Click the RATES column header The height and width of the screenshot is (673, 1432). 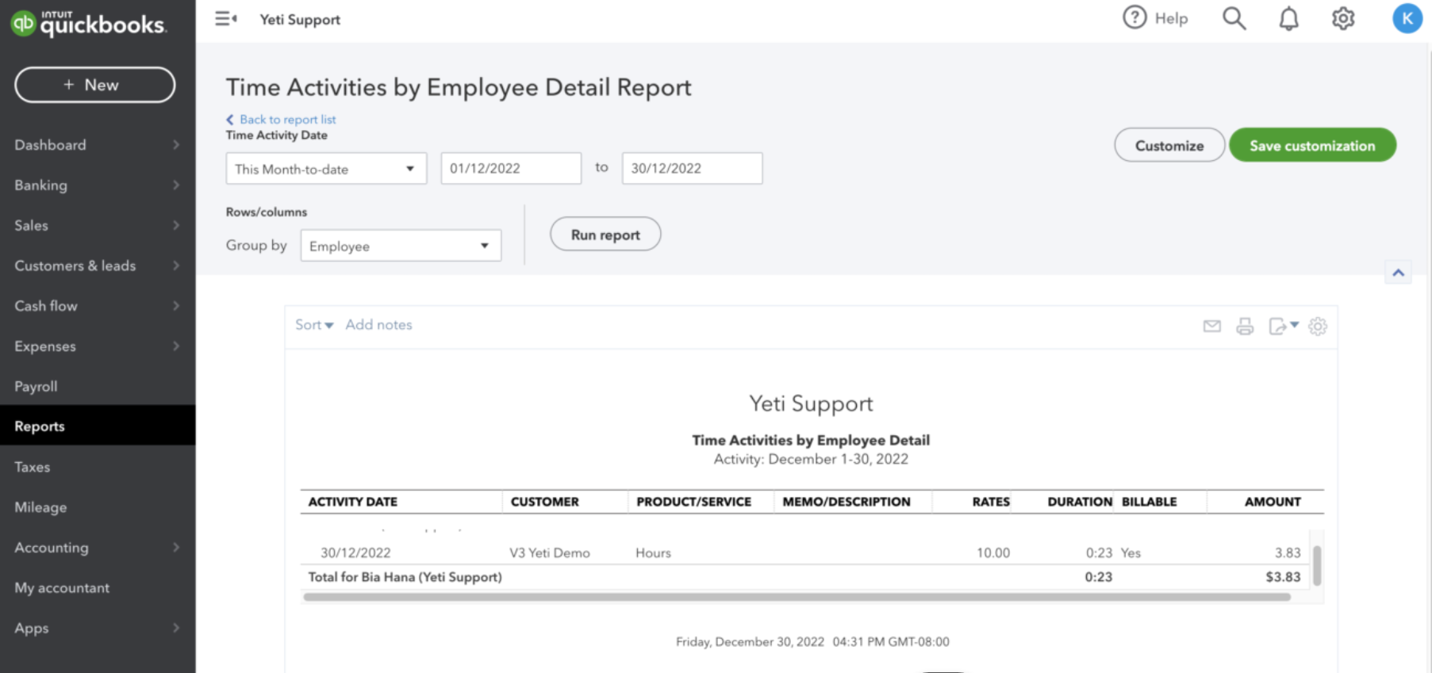(x=991, y=502)
